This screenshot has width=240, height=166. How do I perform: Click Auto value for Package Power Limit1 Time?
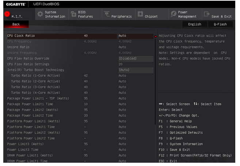tap(122, 104)
